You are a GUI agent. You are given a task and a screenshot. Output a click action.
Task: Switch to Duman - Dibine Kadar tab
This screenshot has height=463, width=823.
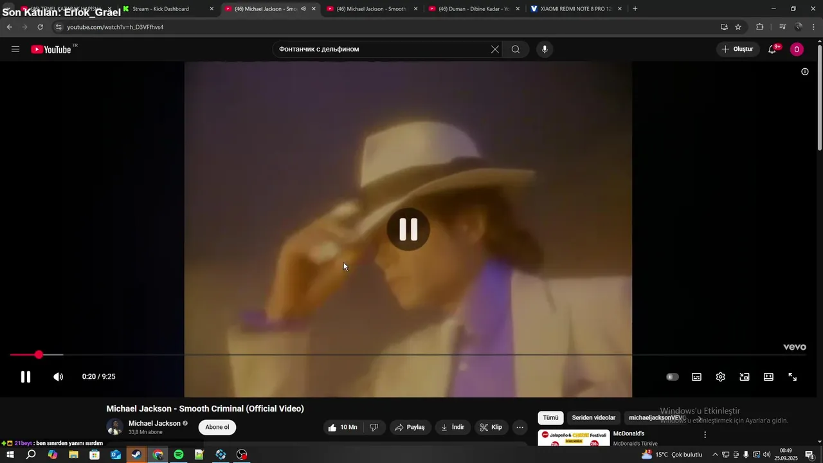475,9
